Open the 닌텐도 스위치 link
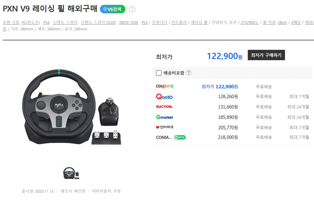This screenshot has width=314, height=223. click(65, 23)
